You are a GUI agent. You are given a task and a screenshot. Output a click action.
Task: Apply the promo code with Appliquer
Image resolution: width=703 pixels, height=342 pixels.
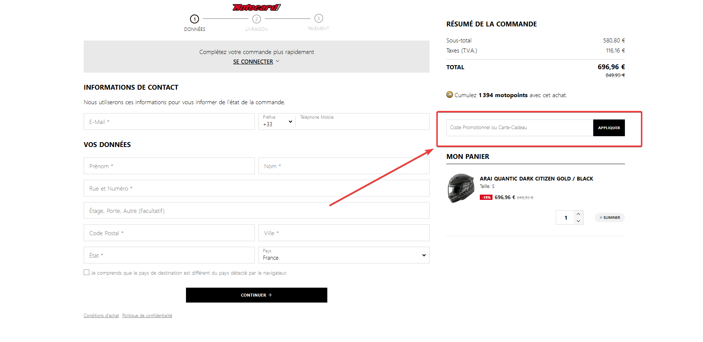pos(609,128)
